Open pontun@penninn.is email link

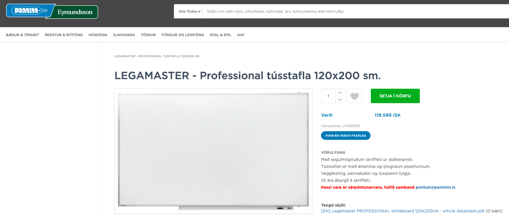pos(435,187)
